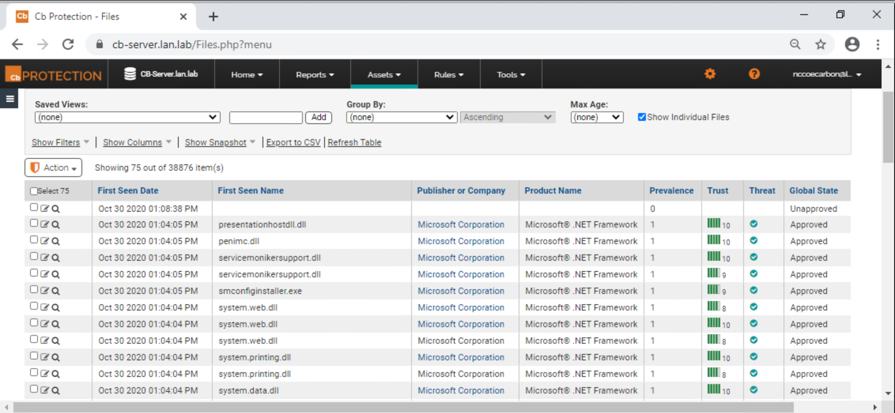Screen dimensions: 895x413
Task: Toggle Show Individual Files checkbox
Action: [x=641, y=117]
